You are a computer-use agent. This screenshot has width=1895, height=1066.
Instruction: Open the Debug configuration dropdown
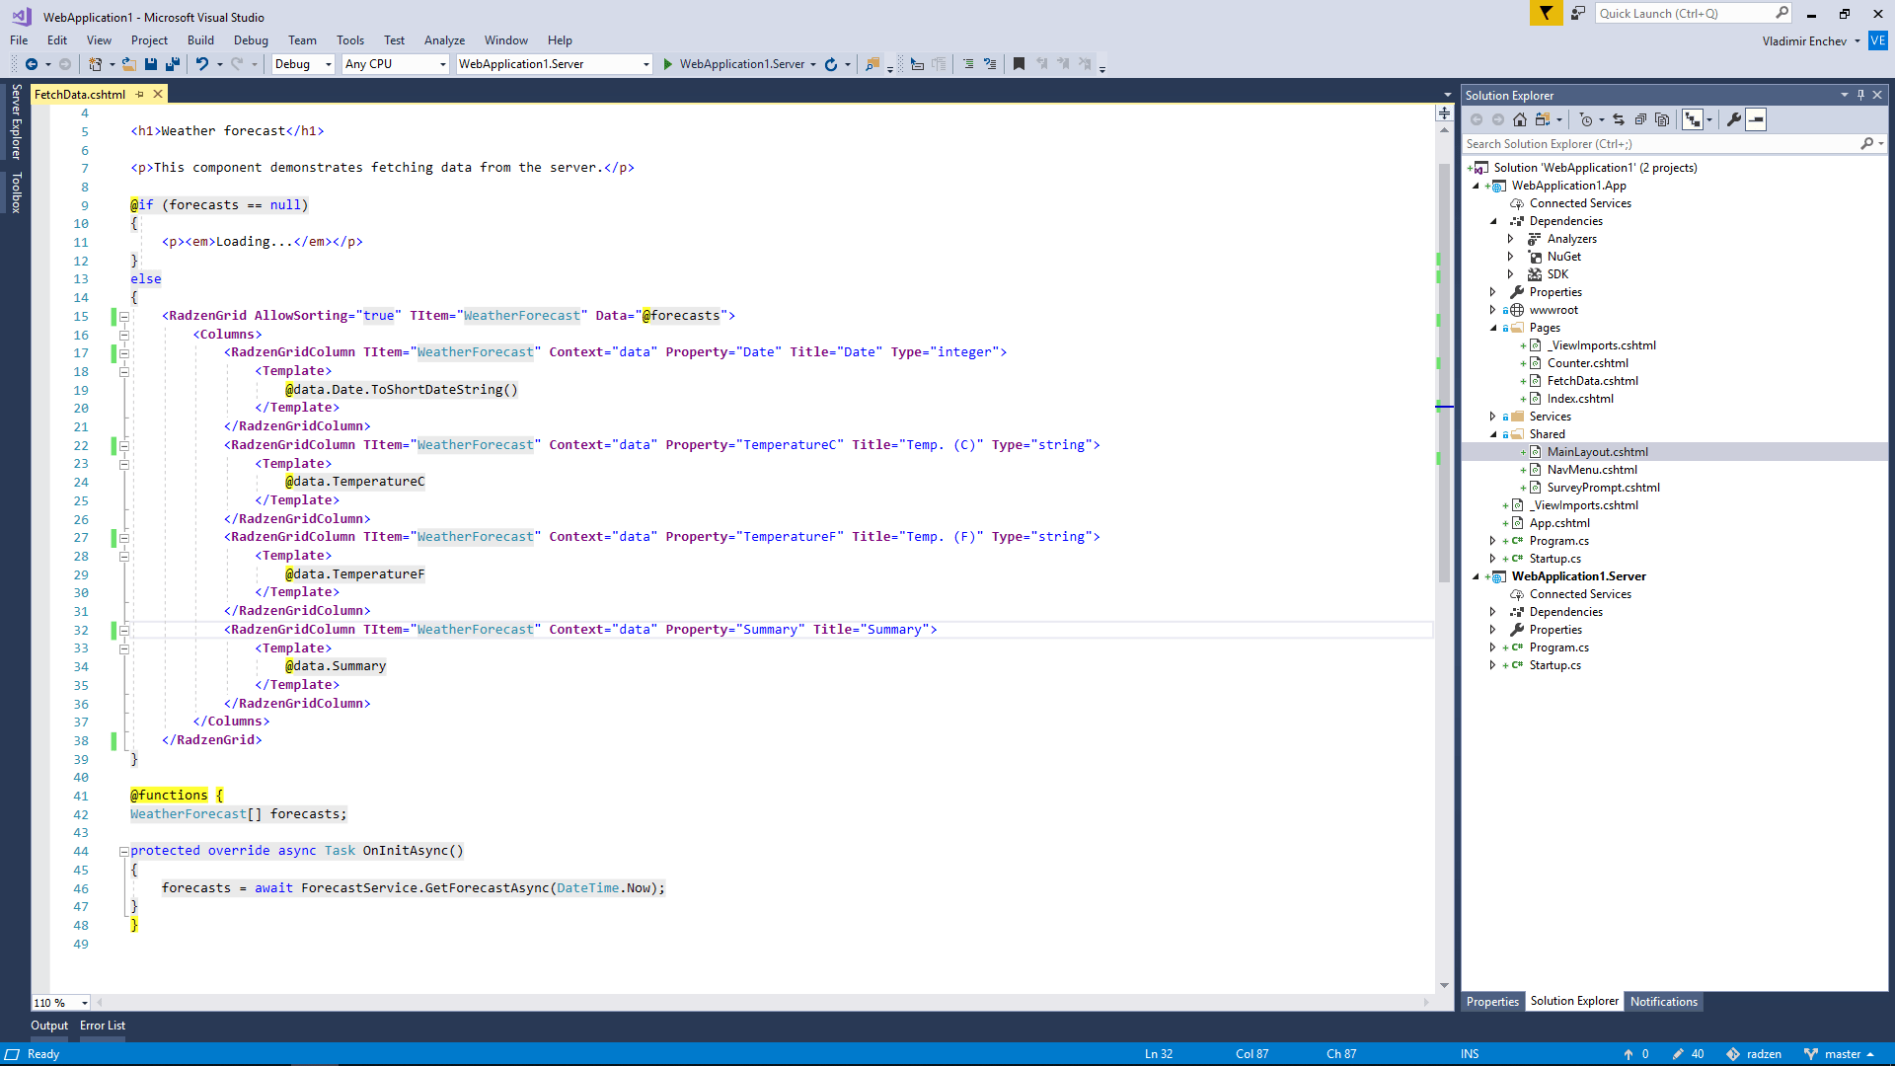(x=303, y=64)
